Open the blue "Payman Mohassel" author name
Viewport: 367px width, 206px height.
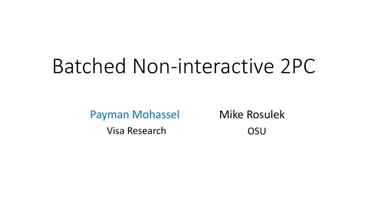coord(135,115)
